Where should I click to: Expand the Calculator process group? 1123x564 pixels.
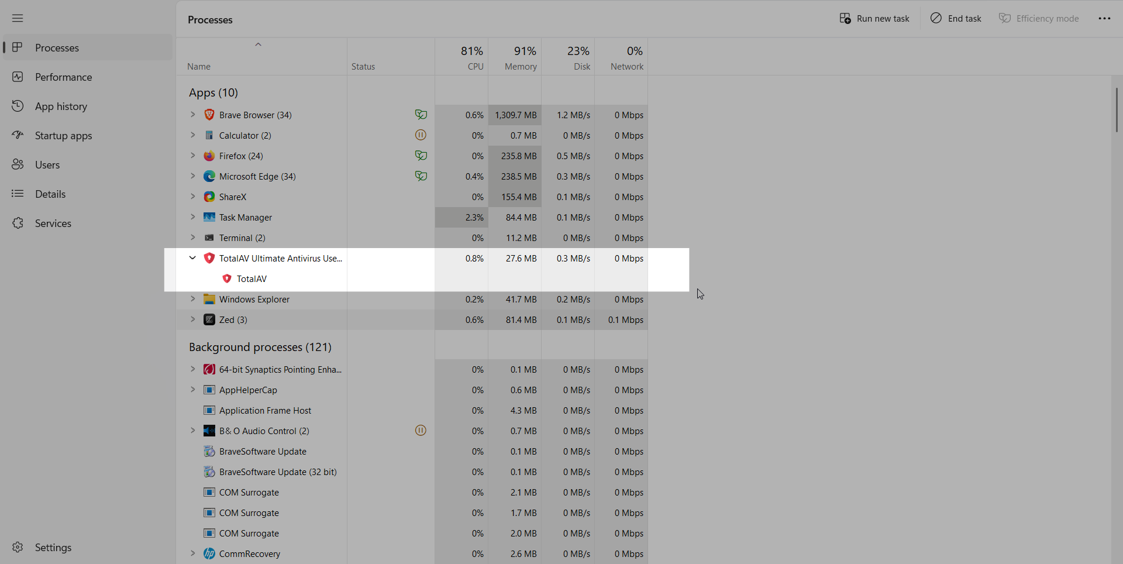point(192,135)
